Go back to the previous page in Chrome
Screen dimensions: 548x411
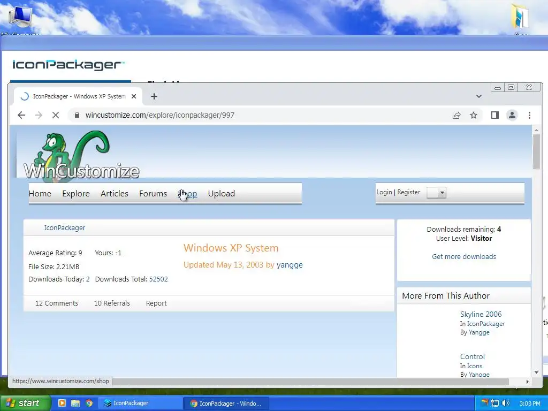tap(21, 115)
